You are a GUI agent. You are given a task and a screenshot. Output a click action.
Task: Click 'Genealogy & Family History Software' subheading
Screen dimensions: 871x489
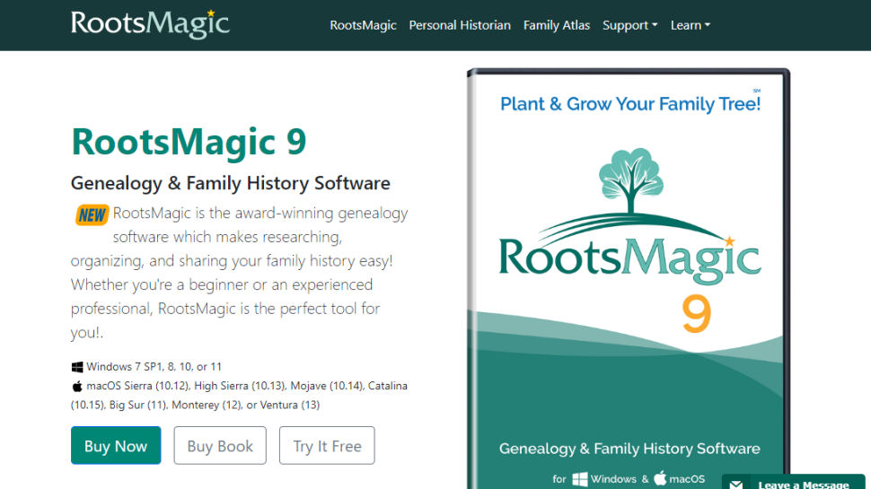click(231, 183)
